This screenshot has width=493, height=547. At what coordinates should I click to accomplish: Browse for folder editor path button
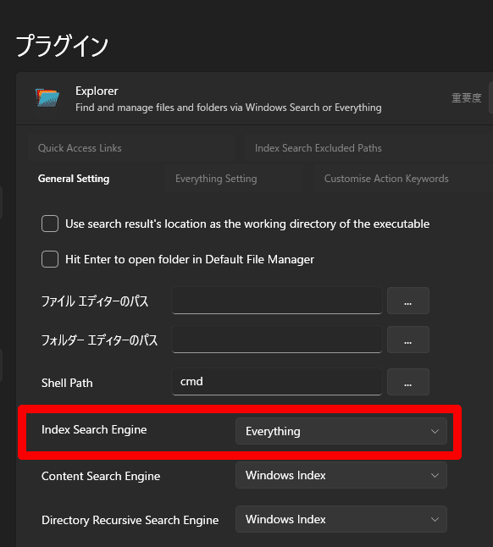(408, 340)
